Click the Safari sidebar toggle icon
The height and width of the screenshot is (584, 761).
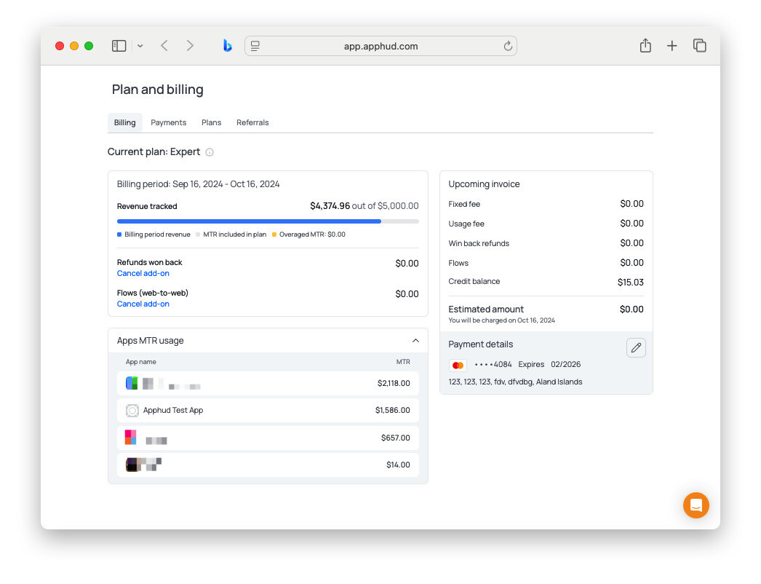tap(119, 46)
